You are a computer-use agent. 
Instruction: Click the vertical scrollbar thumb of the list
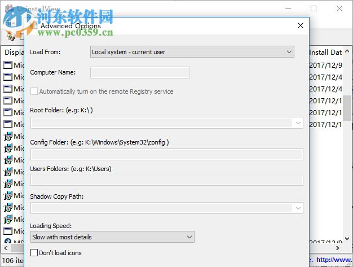click(x=347, y=85)
